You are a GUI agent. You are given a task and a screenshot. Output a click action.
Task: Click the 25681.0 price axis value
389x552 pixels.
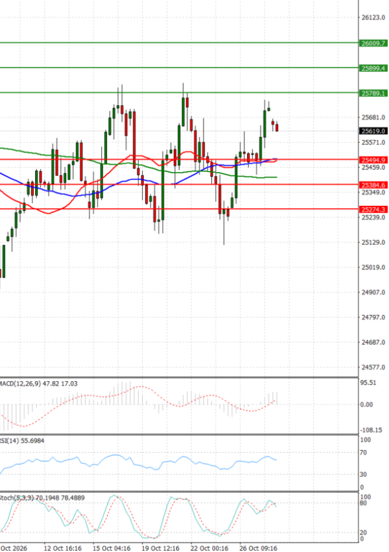(373, 118)
